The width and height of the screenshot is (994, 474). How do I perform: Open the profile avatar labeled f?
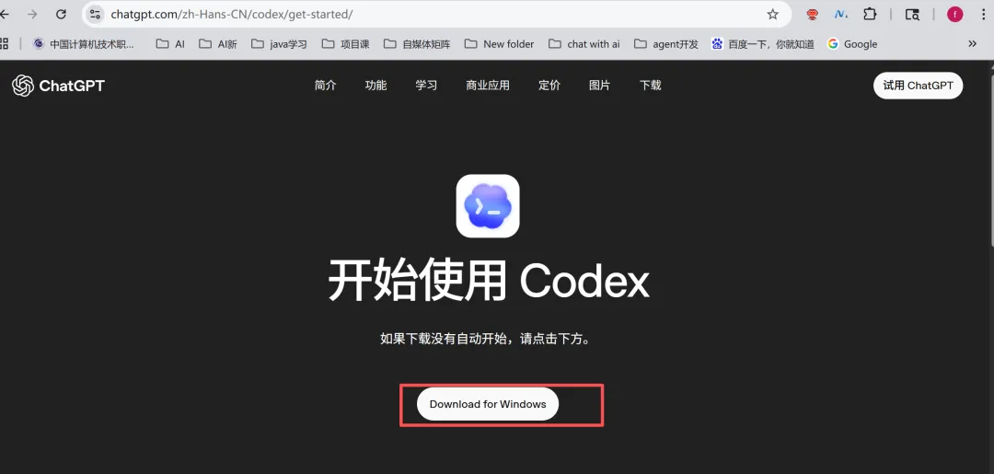[x=954, y=14]
